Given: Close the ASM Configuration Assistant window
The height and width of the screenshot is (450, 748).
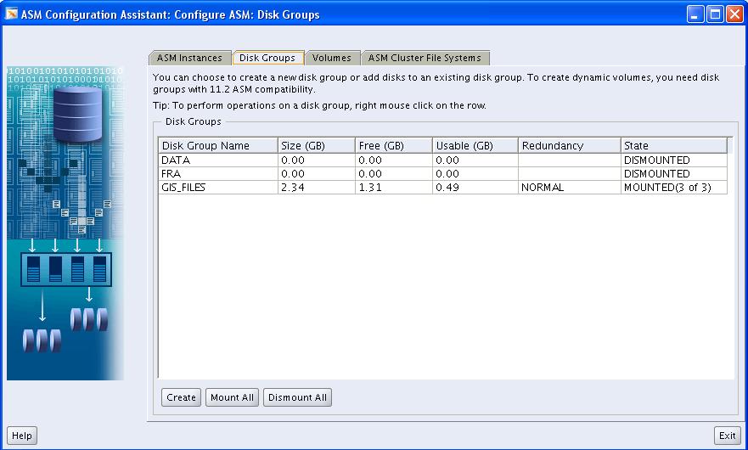Looking at the screenshot, I should point(734,14).
